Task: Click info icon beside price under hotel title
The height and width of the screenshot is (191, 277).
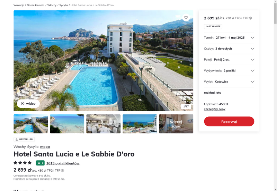Action: coord(63,171)
